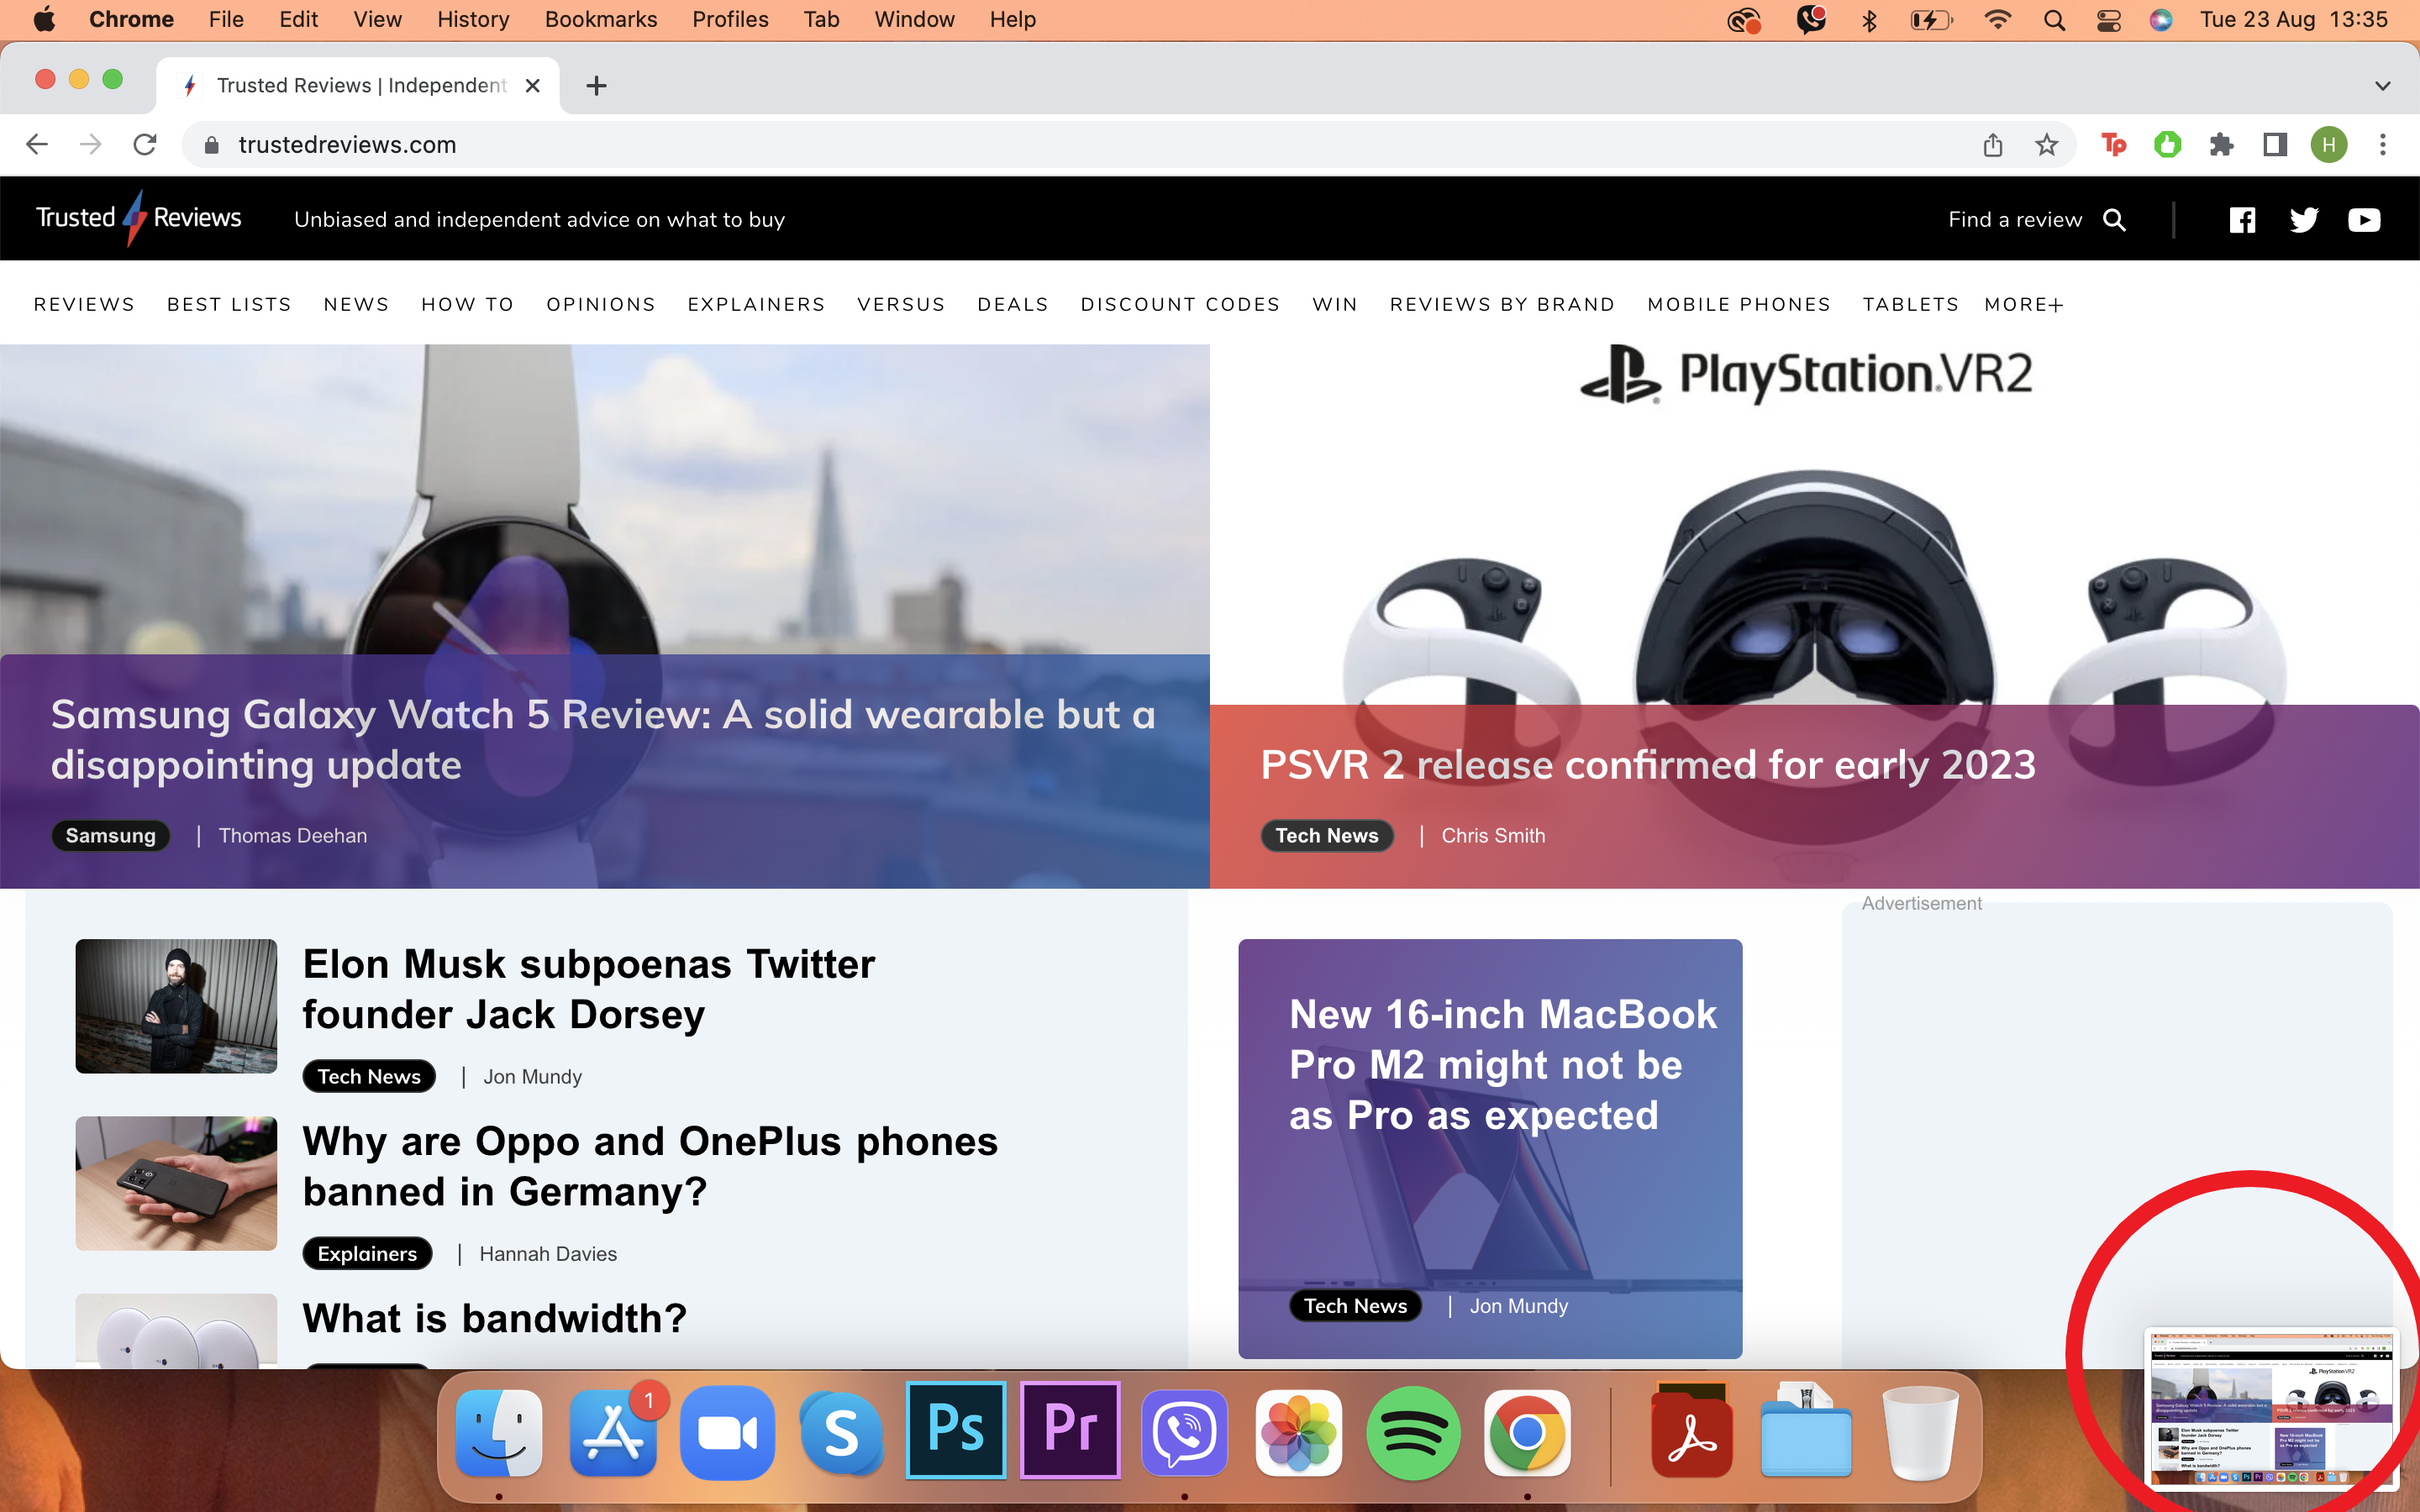This screenshot has height=1512, width=2420.
Task: Open the green extension icon
Action: 2168,145
